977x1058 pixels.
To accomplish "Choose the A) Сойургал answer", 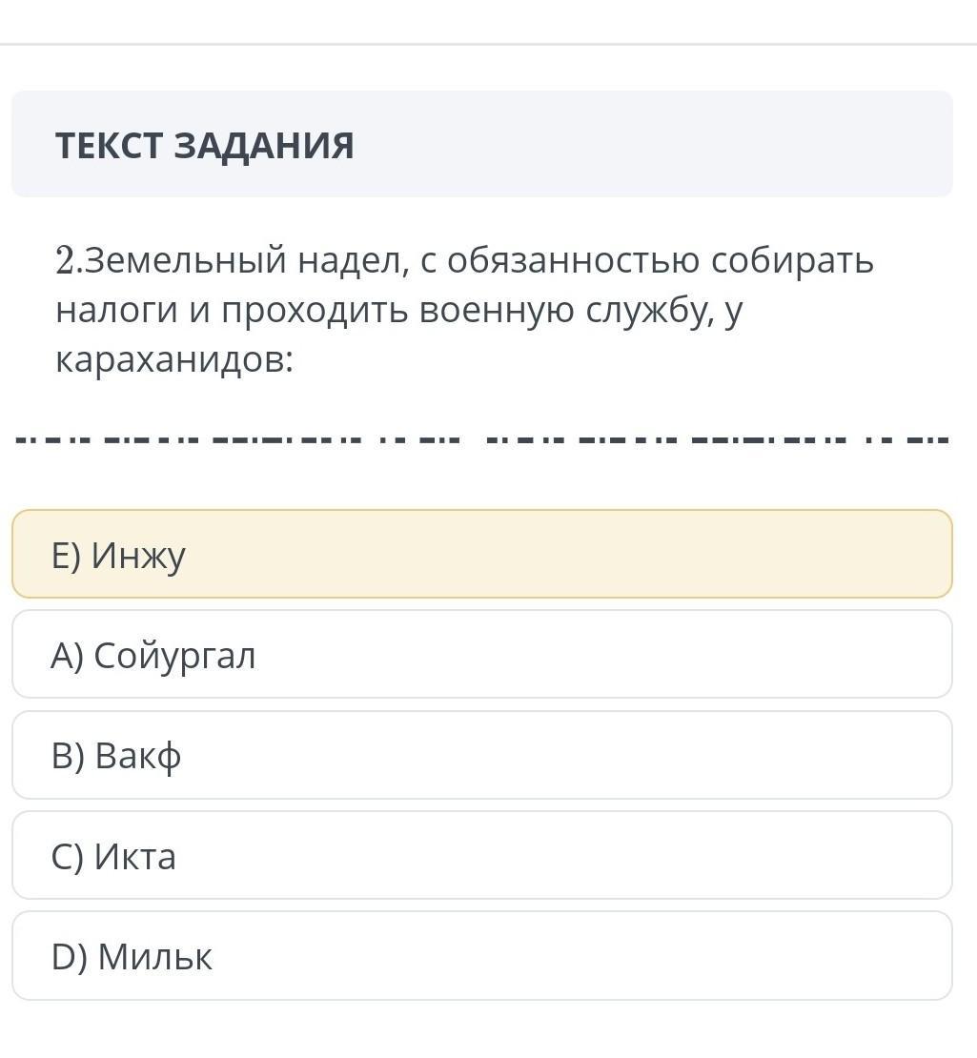I will (x=481, y=655).
